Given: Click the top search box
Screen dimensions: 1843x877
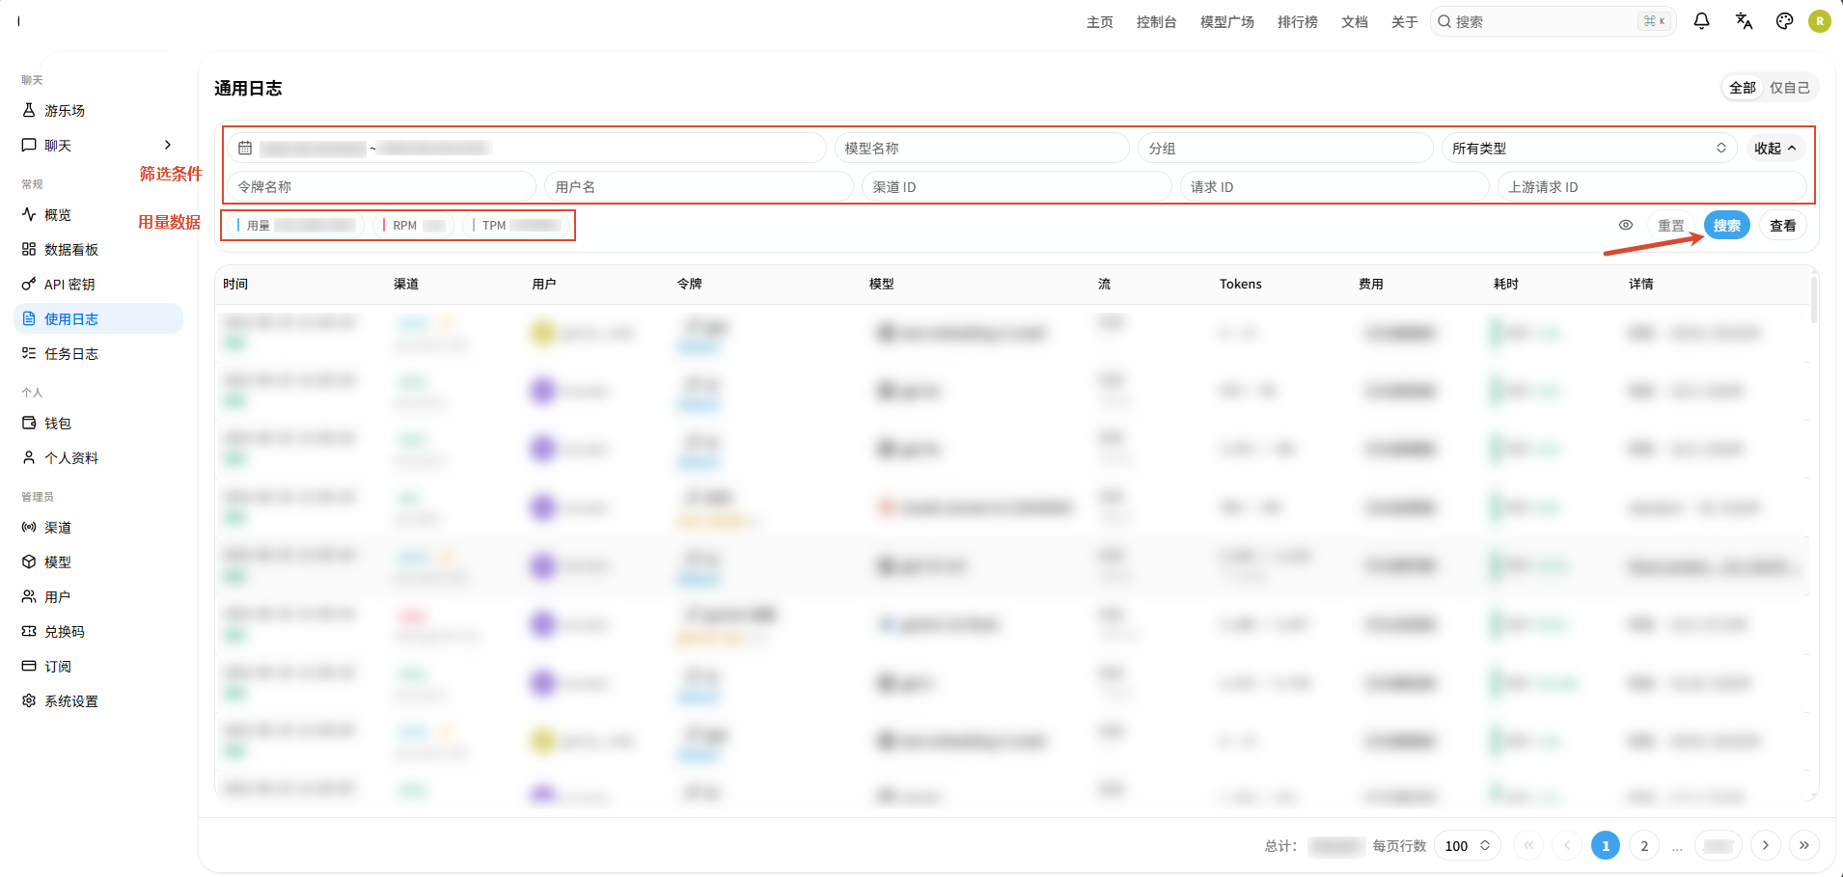Looking at the screenshot, I should (x=1553, y=21).
